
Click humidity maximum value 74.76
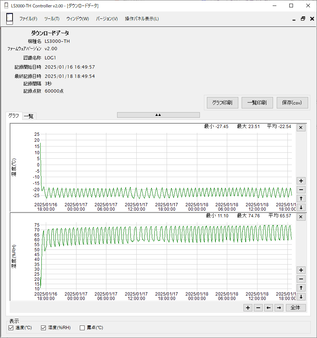point(254,215)
